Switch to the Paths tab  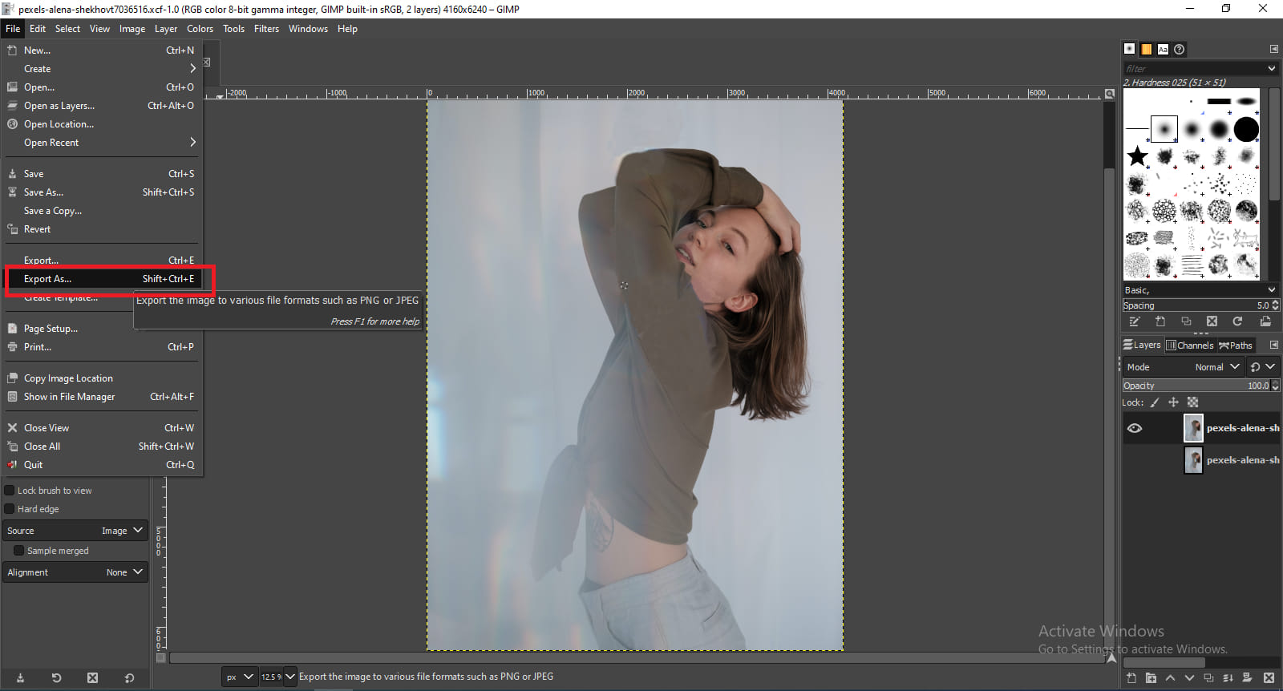pyautogui.click(x=1236, y=345)
